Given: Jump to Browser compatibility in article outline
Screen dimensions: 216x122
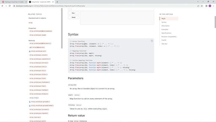Looking at the screenshot, I should pos(169,37).
